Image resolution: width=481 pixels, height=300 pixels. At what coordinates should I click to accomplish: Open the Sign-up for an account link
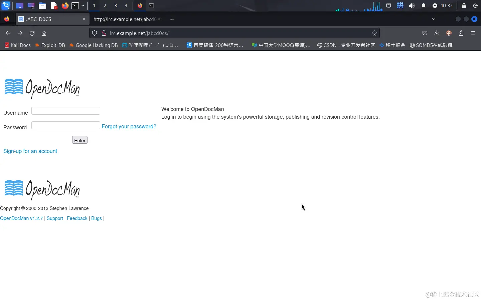coord(30,151)
